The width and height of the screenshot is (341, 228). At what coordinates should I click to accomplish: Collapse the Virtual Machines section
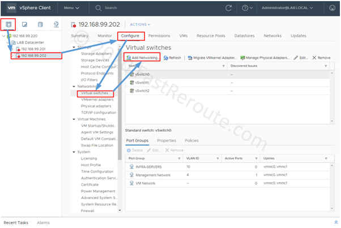[74, 119]
